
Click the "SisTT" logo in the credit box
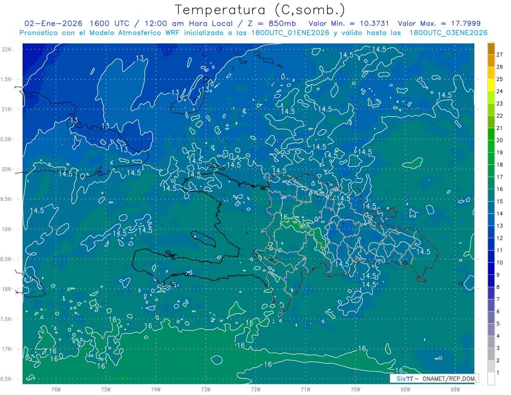(405, 378)
